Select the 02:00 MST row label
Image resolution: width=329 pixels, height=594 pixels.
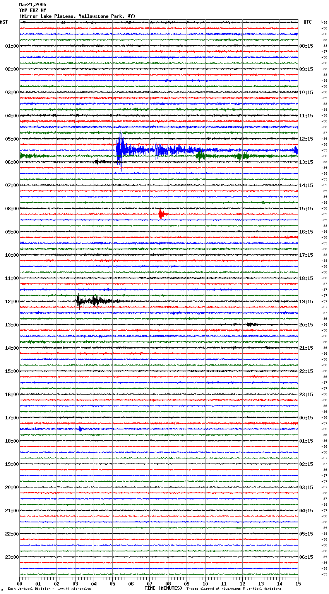(x=12, y=69)
